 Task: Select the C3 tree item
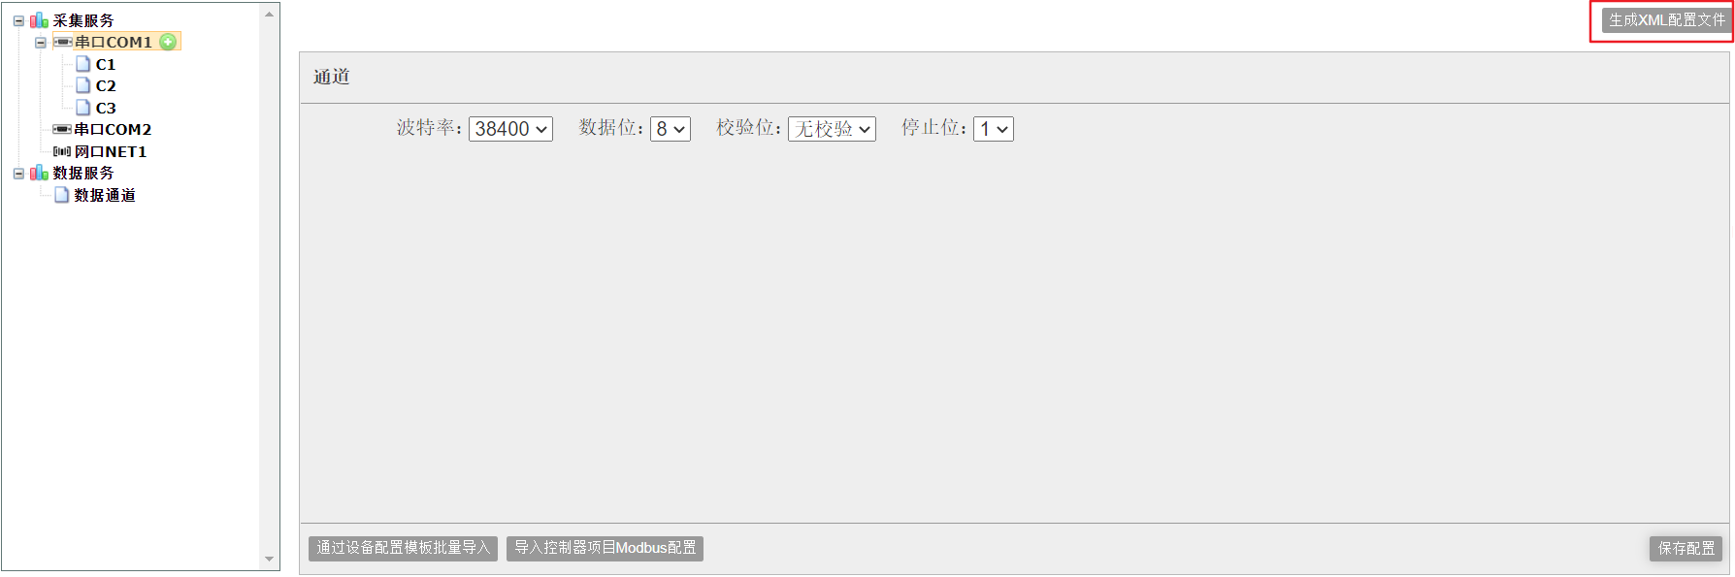[106, 108]
